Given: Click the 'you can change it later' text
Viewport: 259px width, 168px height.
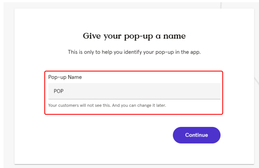Looking at the screenshot, I should pyautogui.click(x=143, y=105).
